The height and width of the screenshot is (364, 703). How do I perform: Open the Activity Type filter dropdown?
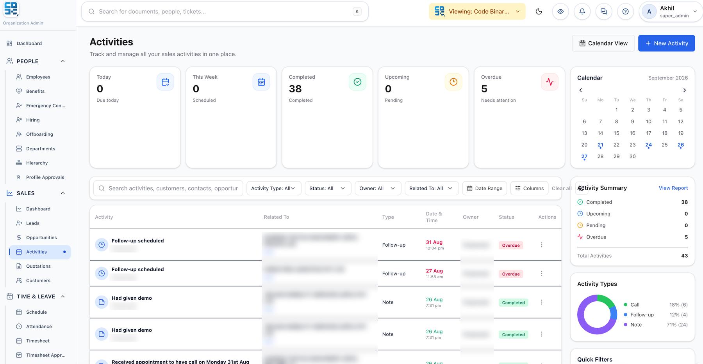click(274, 188)
